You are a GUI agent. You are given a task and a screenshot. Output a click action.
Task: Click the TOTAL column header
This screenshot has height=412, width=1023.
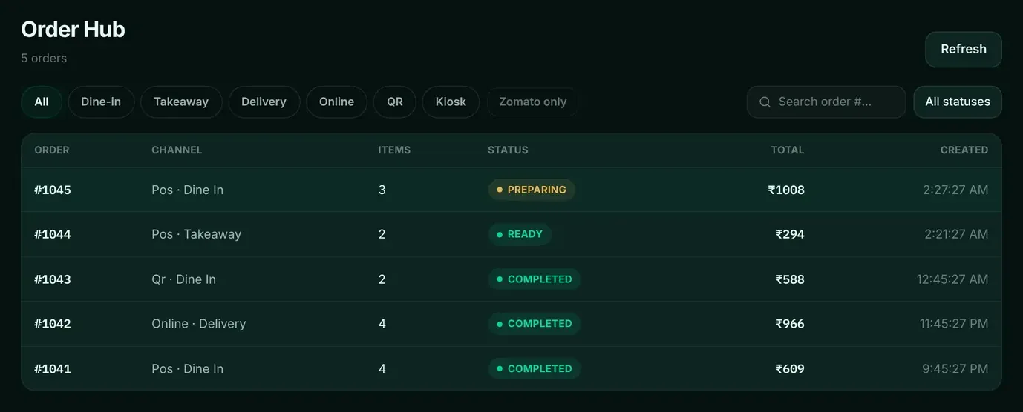(x=788, y=150)
